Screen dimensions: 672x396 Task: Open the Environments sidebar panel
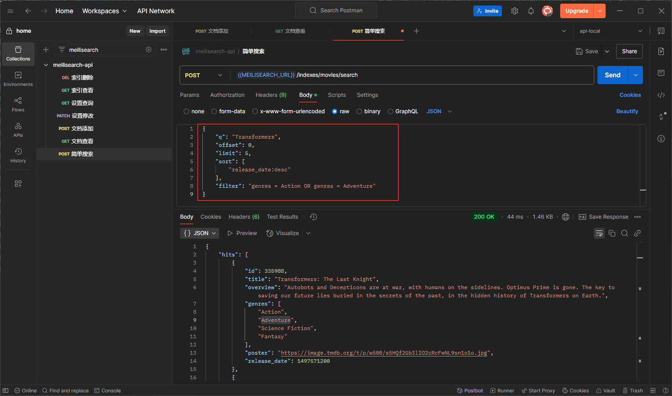coord(18,77)
